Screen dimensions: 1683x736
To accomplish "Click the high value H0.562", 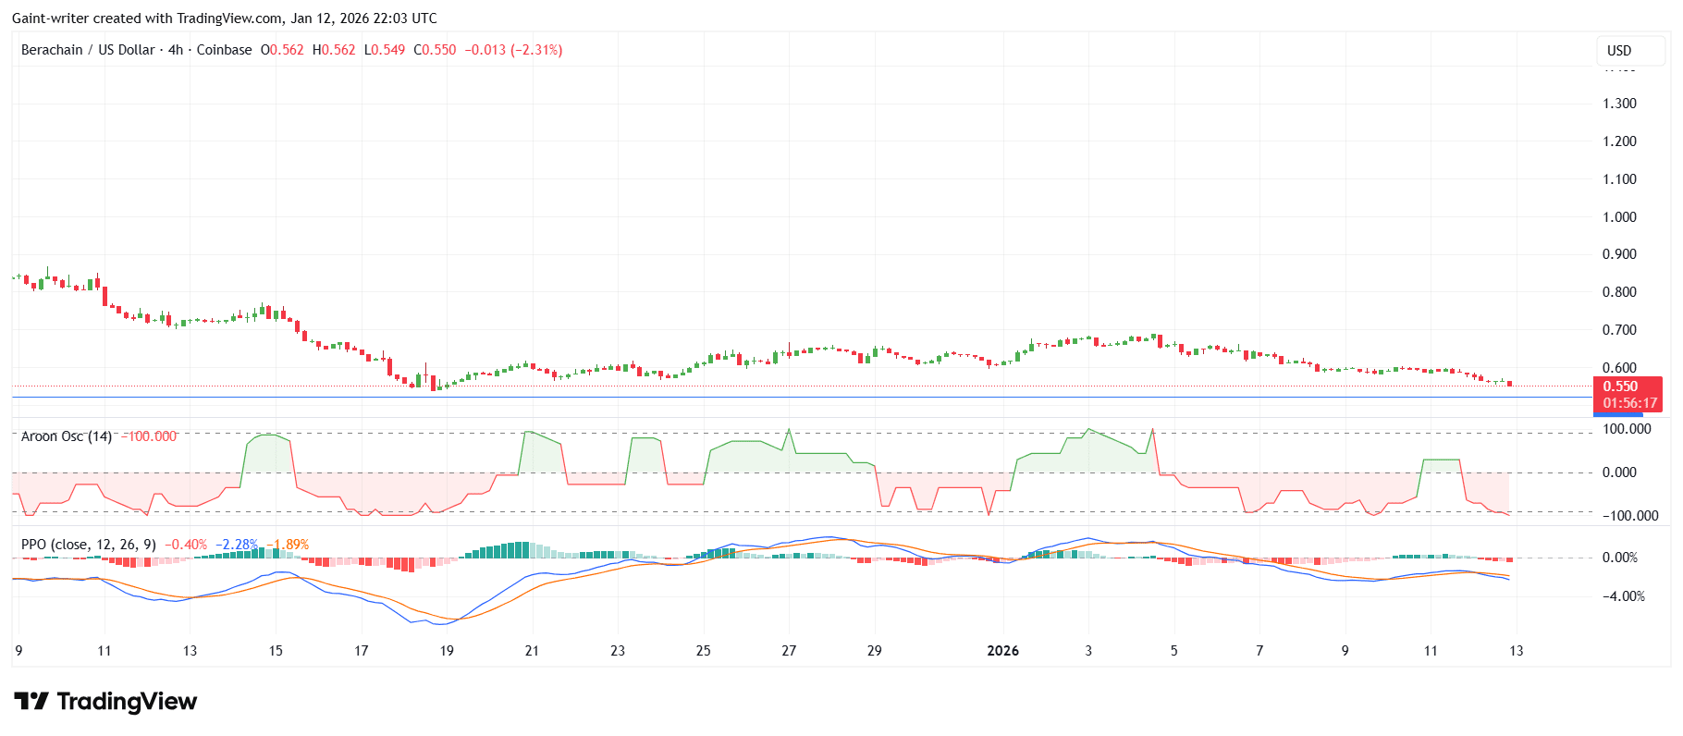I will point(334,50).
